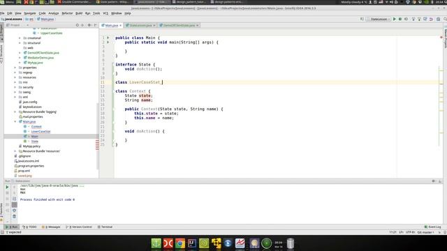This screenshot has height=251, width=447.
Task: Expand the security folder
Action: (x=15, y=87)
